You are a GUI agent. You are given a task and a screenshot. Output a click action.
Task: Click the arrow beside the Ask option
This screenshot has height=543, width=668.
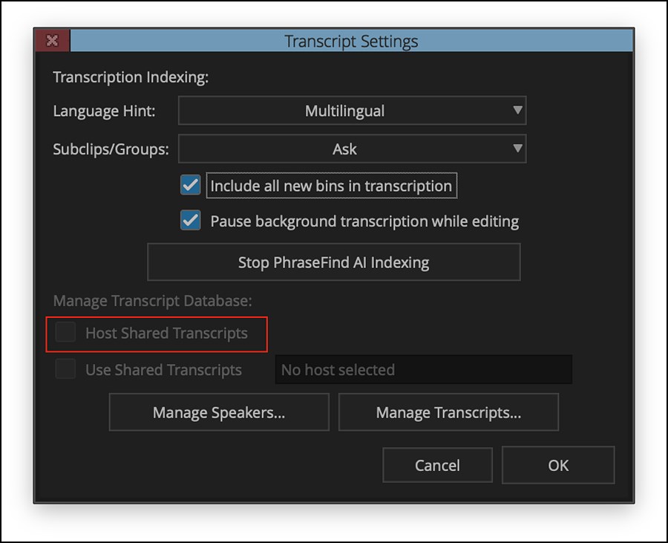coord(517,149)
